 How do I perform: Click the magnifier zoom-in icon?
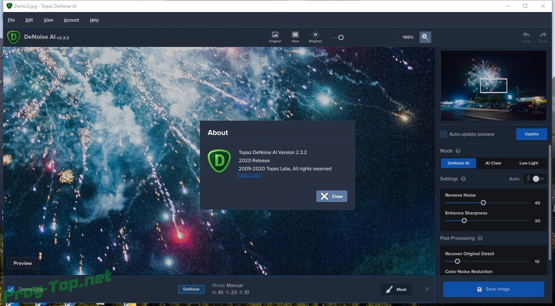[x=425, y=37]
